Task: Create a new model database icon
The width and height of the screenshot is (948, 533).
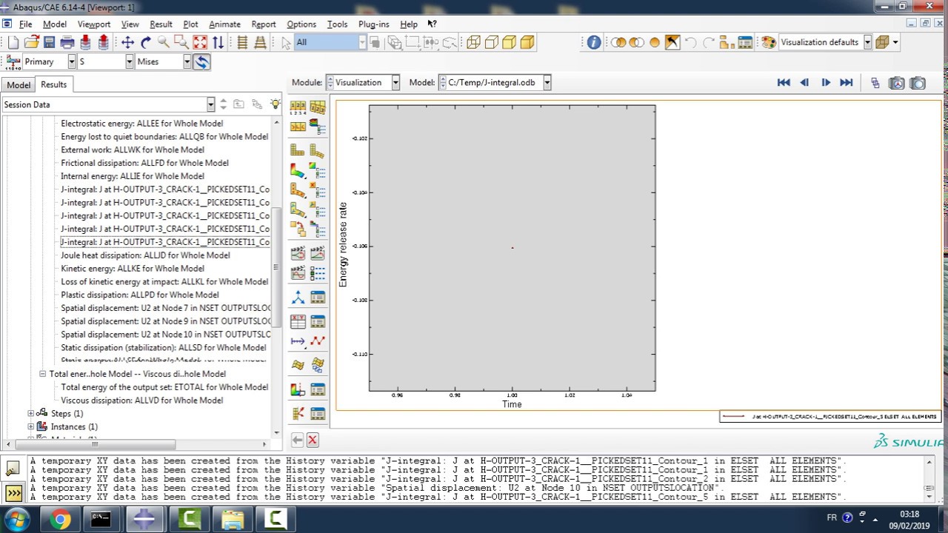Action: pos(13,42)
